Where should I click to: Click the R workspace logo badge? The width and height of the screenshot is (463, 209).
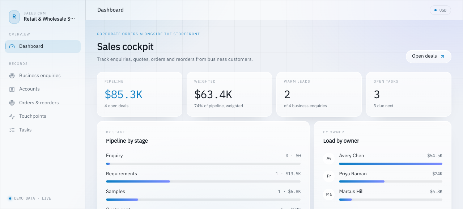[14, 17]
